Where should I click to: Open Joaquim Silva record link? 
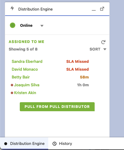(27, 85)
